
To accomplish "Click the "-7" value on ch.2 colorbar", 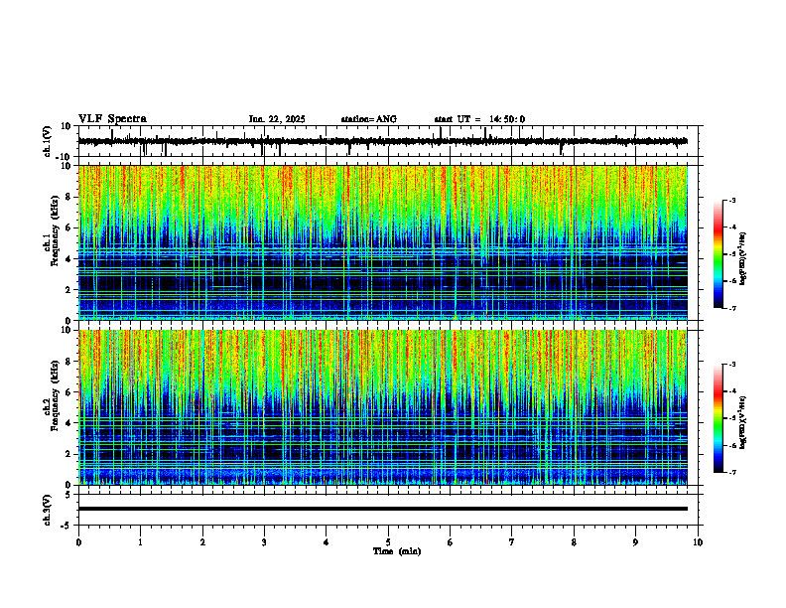I will (731, 472).
